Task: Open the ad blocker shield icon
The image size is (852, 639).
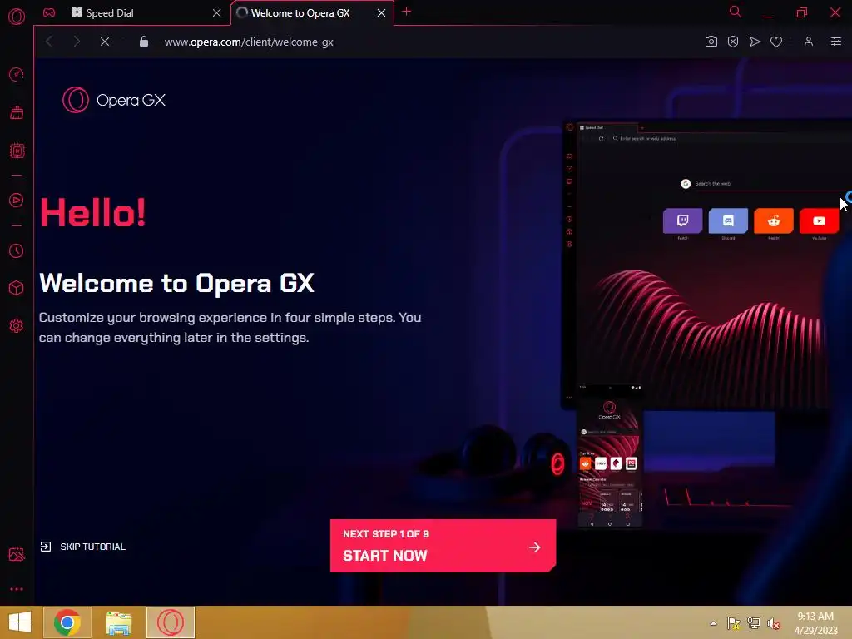Action: click(732, 42)
